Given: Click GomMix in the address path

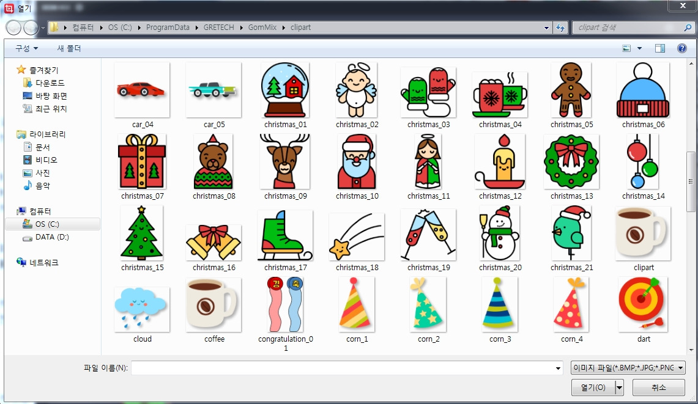Looking at the screenshot, I should click(262, 27).
